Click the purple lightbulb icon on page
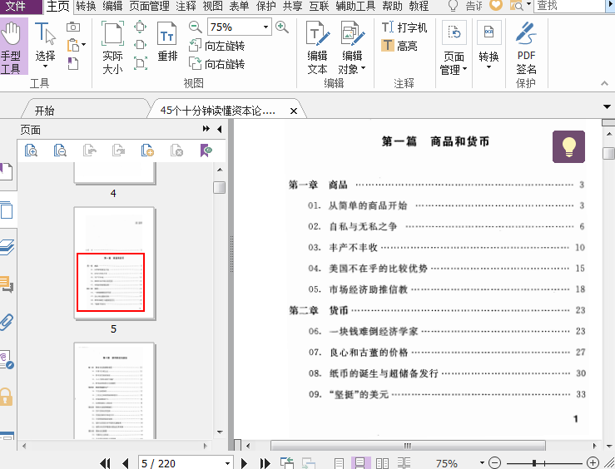 point(568,146)
